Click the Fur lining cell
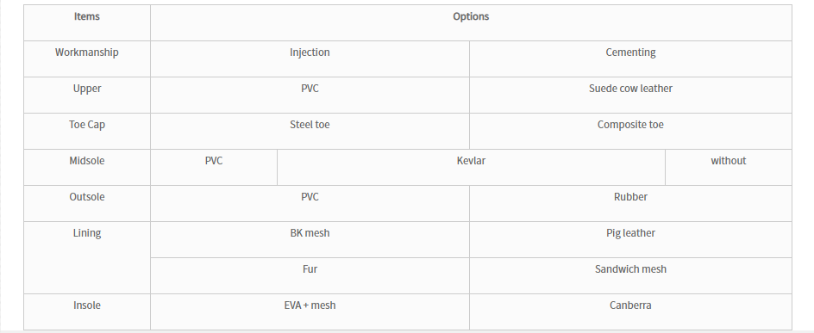This screenshot has width=814, height=333. (x=310, y=276)
